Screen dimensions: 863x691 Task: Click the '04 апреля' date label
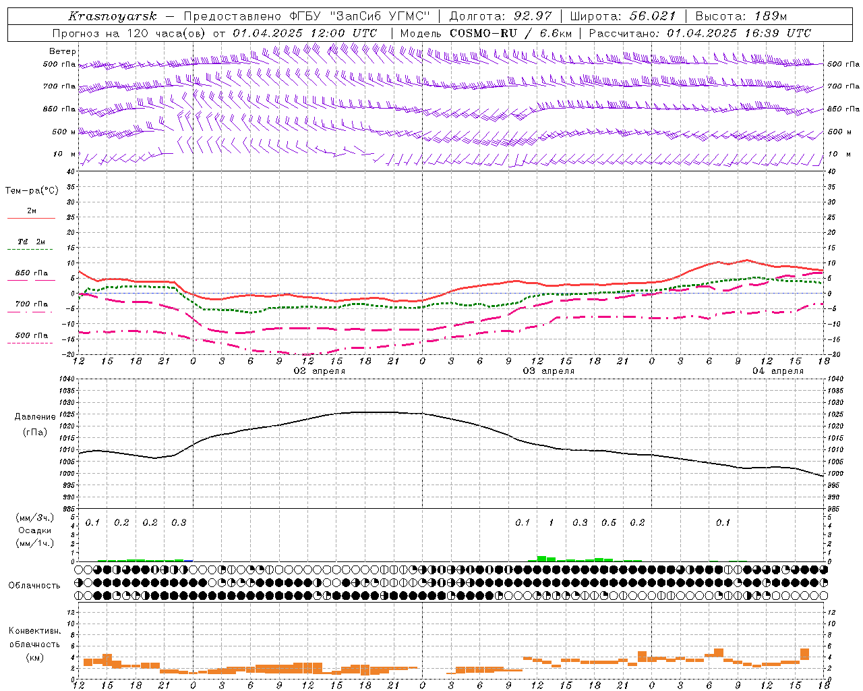(x=778, y=371)
